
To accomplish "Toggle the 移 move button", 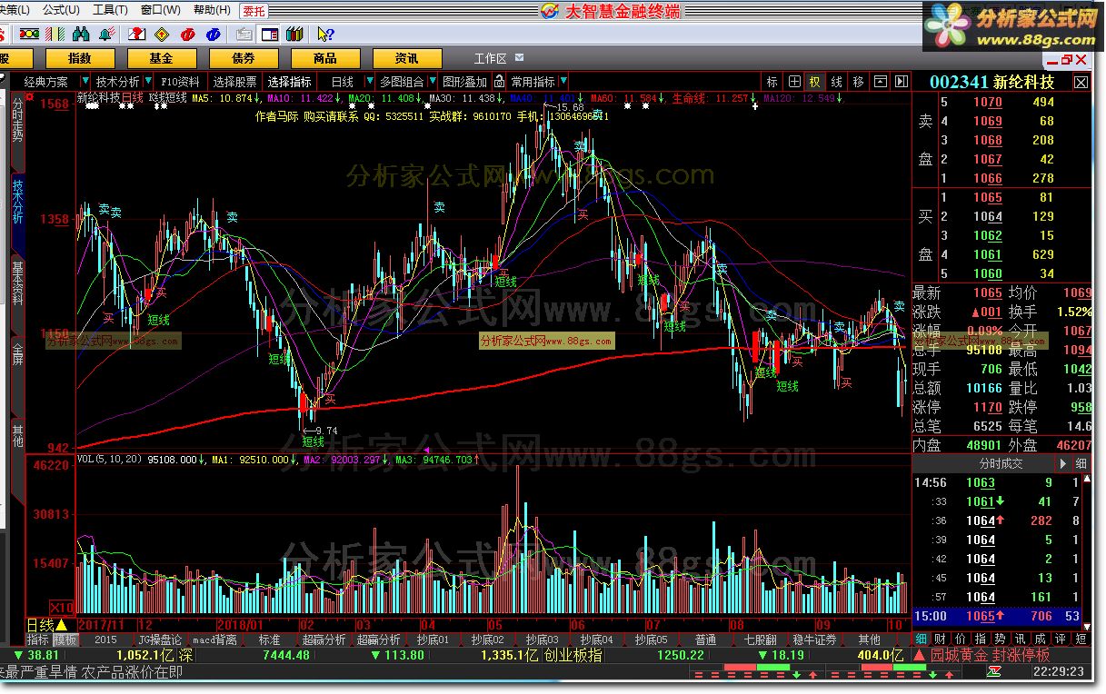I will tap(859, 82).
